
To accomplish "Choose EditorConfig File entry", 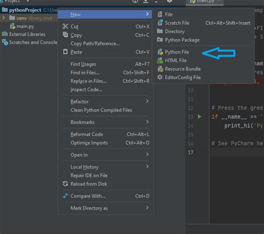I will tap(203, 77).
